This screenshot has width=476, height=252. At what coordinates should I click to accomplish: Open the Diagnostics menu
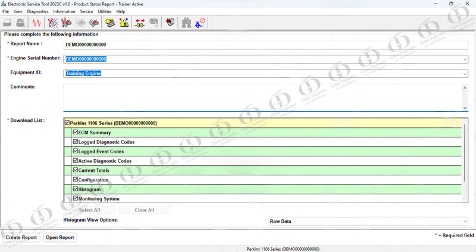pyautogui.click(x=38, y=11)
